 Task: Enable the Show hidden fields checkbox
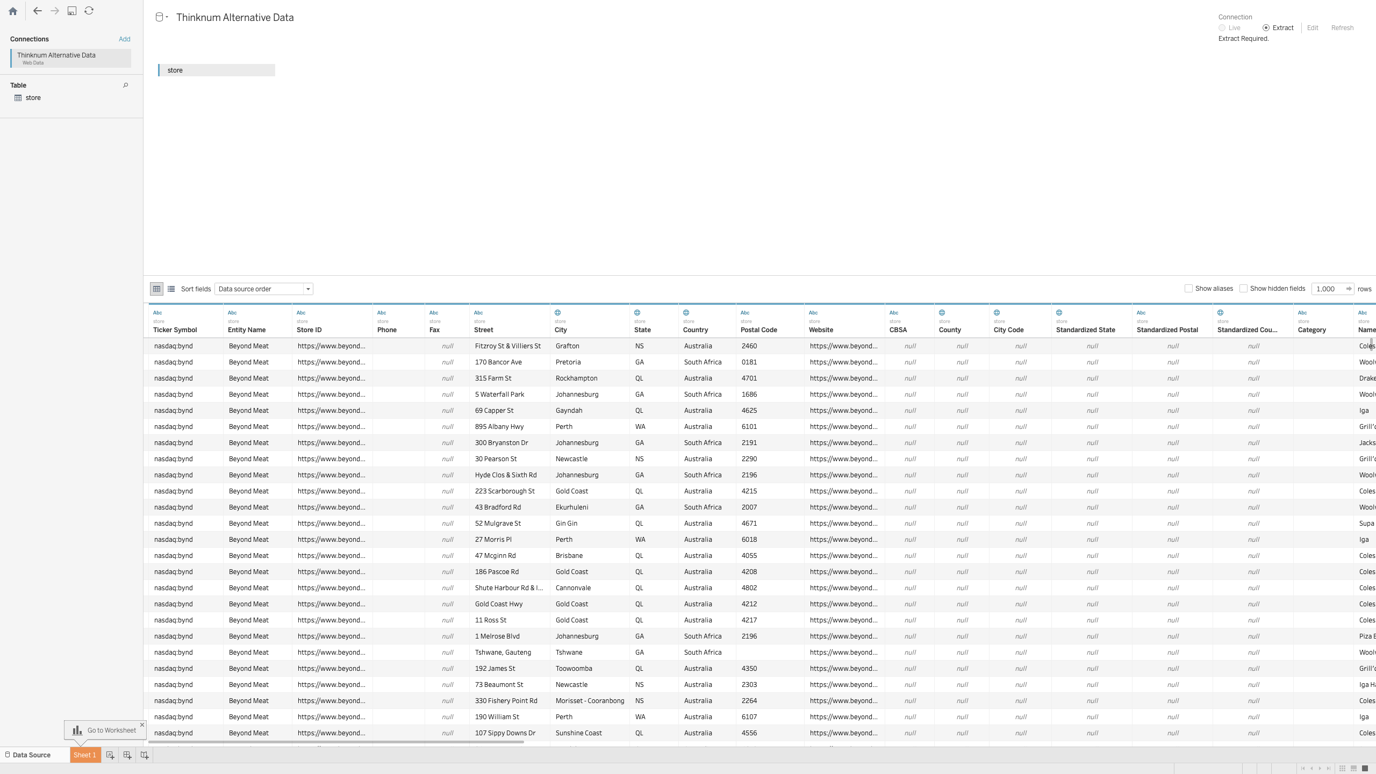click(1243, 289)
